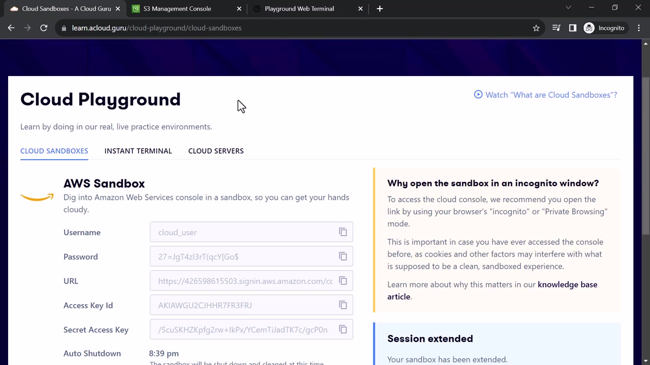
Task: Copy the sandbox URL
Action: (x=343, y=281)
